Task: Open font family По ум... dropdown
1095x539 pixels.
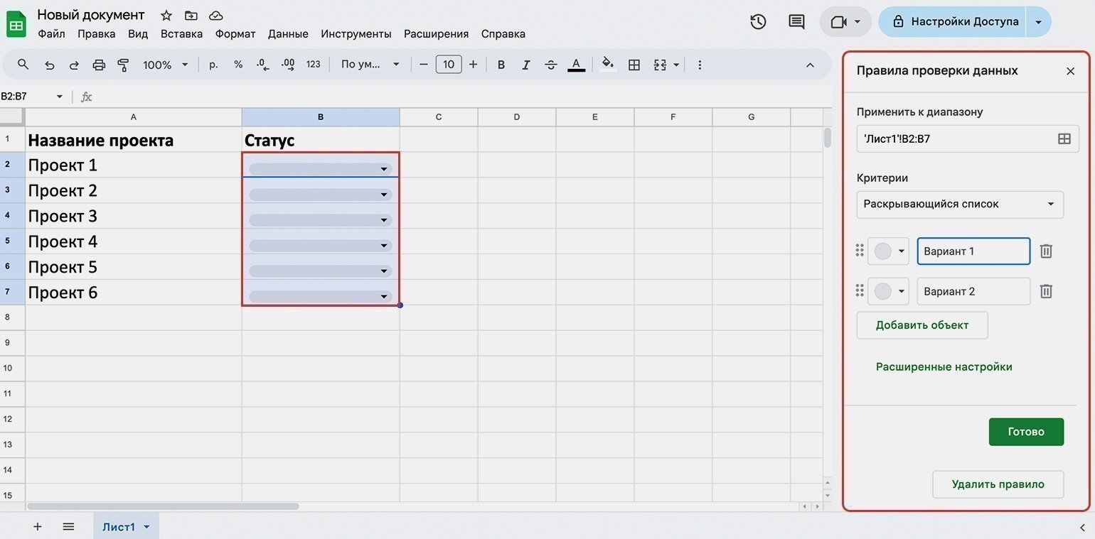Action: (370, 65)
